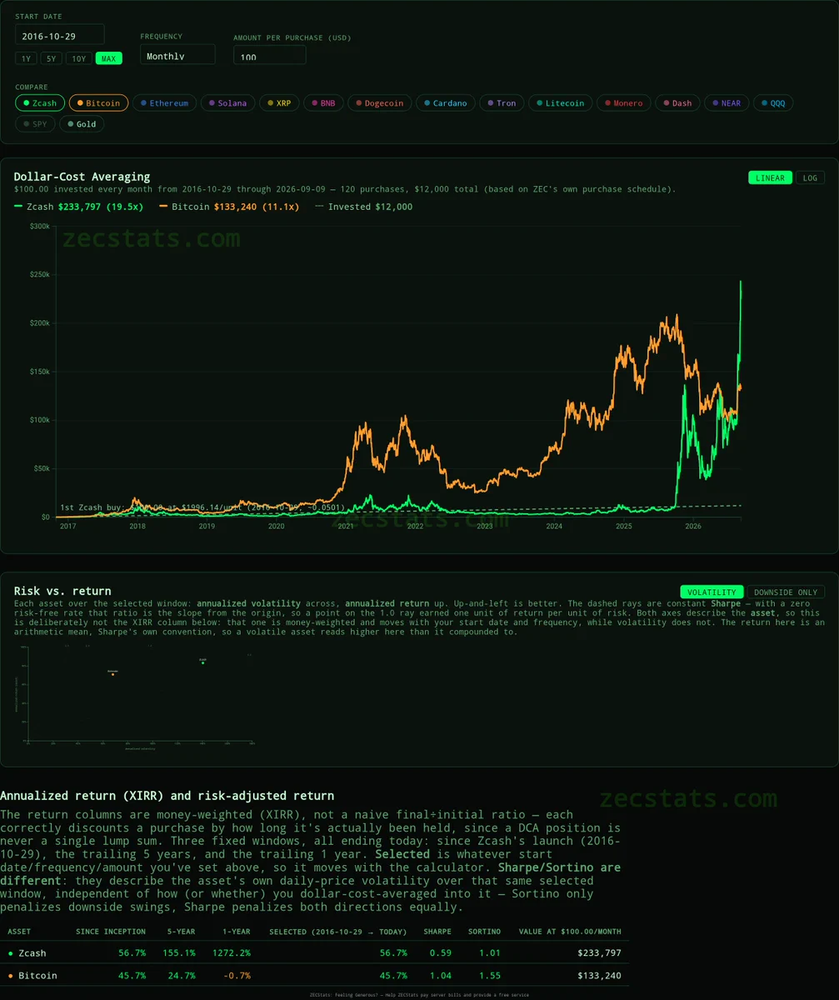
Task: Click the $200k y-axis label
Action: point(39,323)
